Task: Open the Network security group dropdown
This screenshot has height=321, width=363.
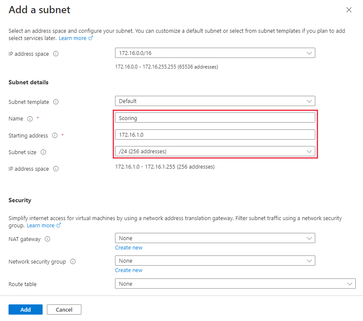Action: coord(215,261)
